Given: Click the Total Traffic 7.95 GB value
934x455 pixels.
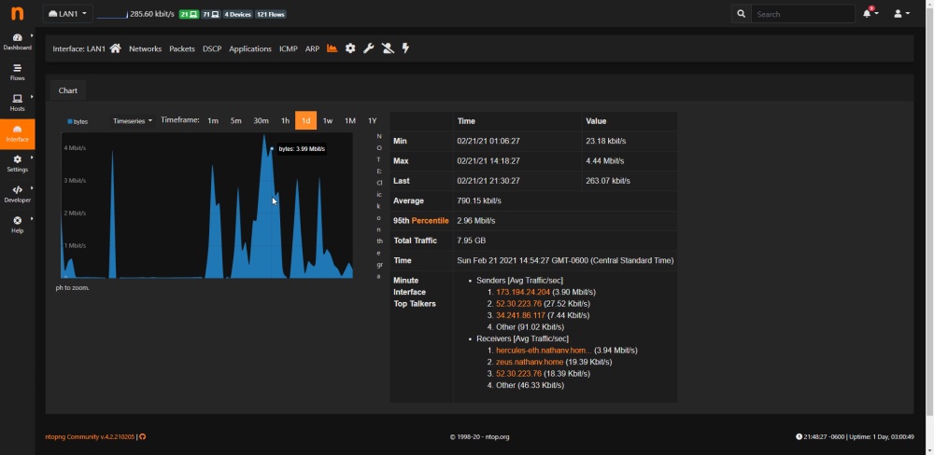Looking at the screenshot, I should [471, 241].
